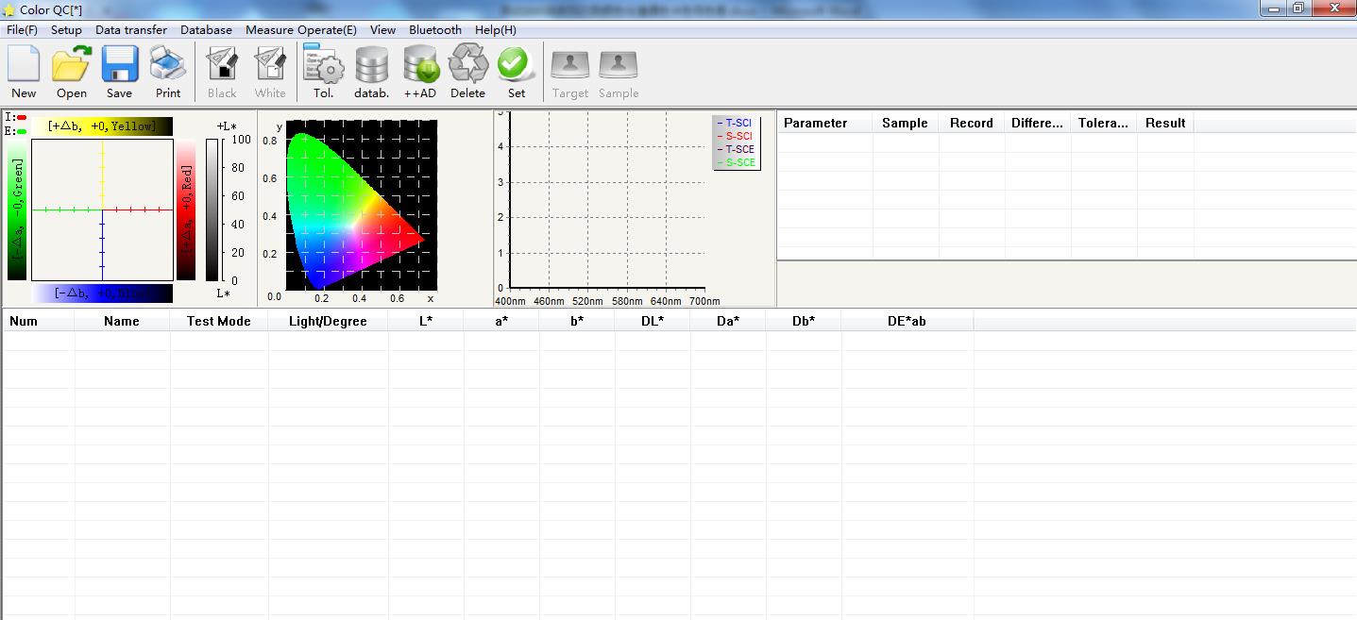The width and height of the screenshot is (1357, 620).
Task: Open a file using the Open folder icon
Action: coord(72,72)
